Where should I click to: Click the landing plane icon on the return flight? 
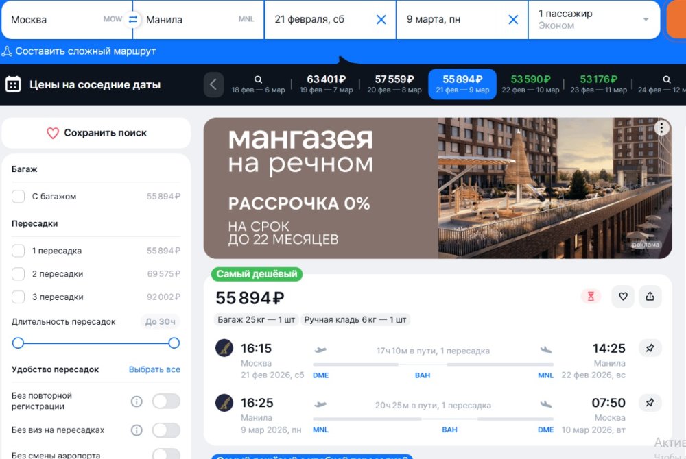coord(546,404)
